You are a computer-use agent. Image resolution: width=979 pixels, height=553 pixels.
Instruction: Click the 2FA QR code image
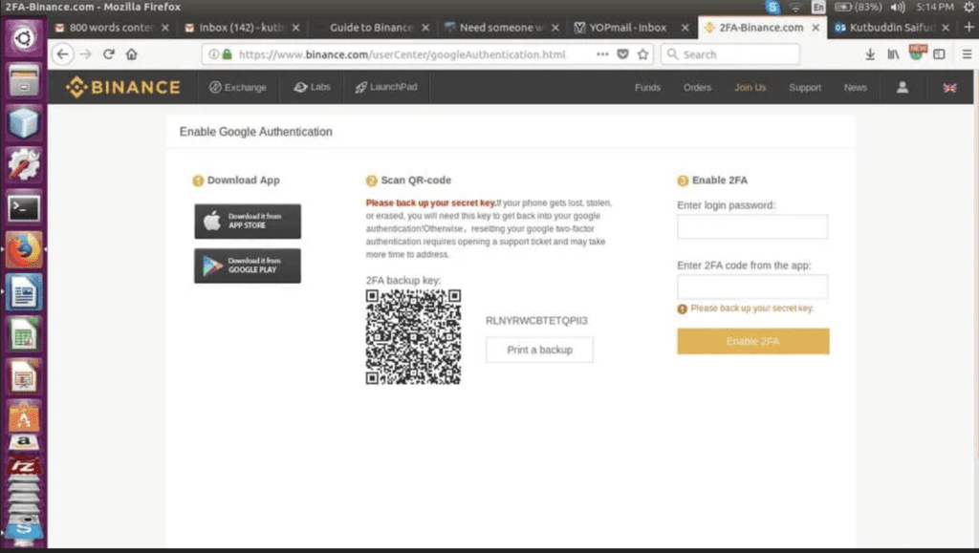413,336
